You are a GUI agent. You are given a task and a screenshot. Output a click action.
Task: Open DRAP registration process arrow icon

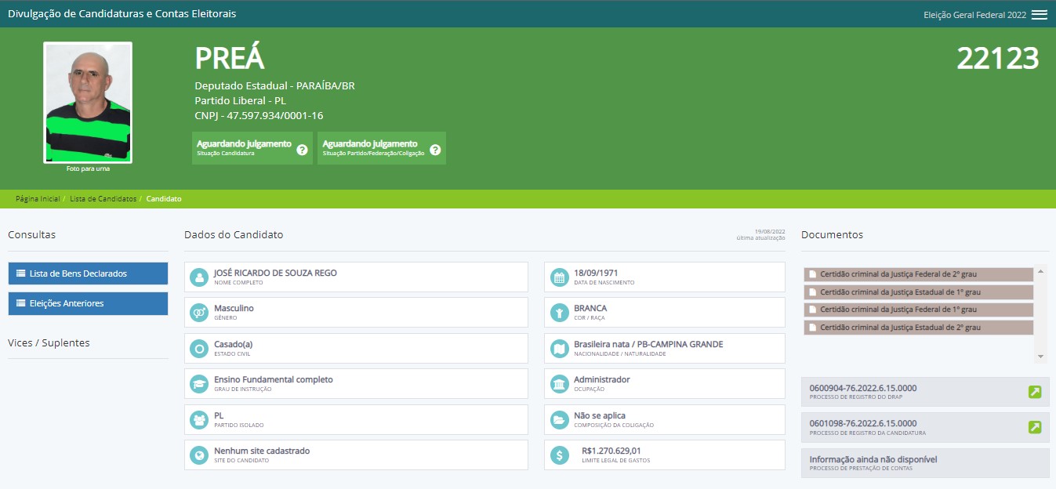tap(1035, 392)
